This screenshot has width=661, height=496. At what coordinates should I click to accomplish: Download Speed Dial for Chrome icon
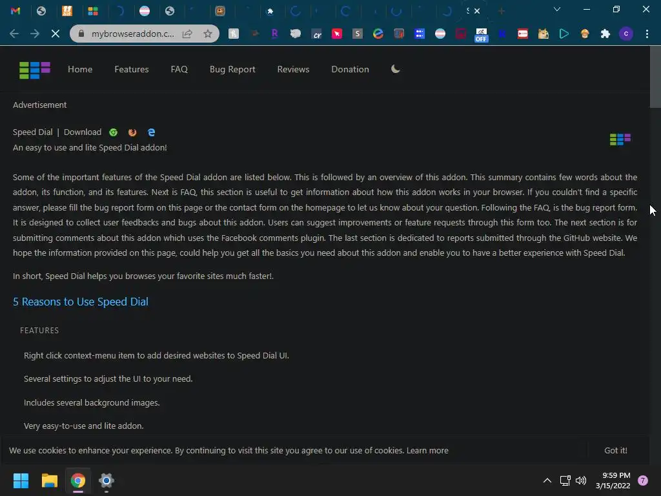(114, 132)
